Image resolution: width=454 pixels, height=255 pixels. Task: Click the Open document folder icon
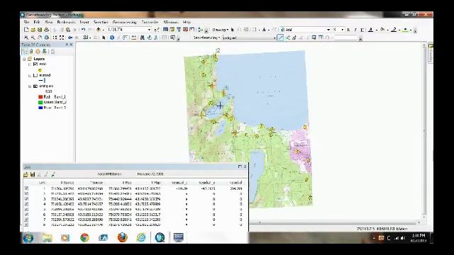[x=33, y=30]
